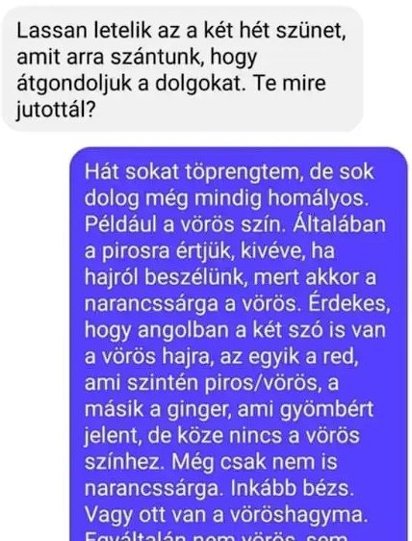412x541 pixels.
Task: Tap the line "a pirosra értjük, kivéve, ha"
Action: (210, 251)
